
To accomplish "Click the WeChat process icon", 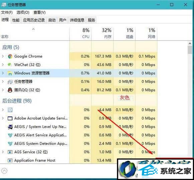I will [10, 65].
